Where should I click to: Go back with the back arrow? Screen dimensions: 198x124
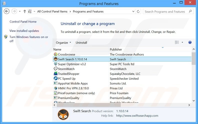7,11
